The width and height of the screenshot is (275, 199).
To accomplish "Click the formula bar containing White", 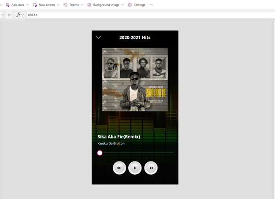I will click(x=151, y=15).
